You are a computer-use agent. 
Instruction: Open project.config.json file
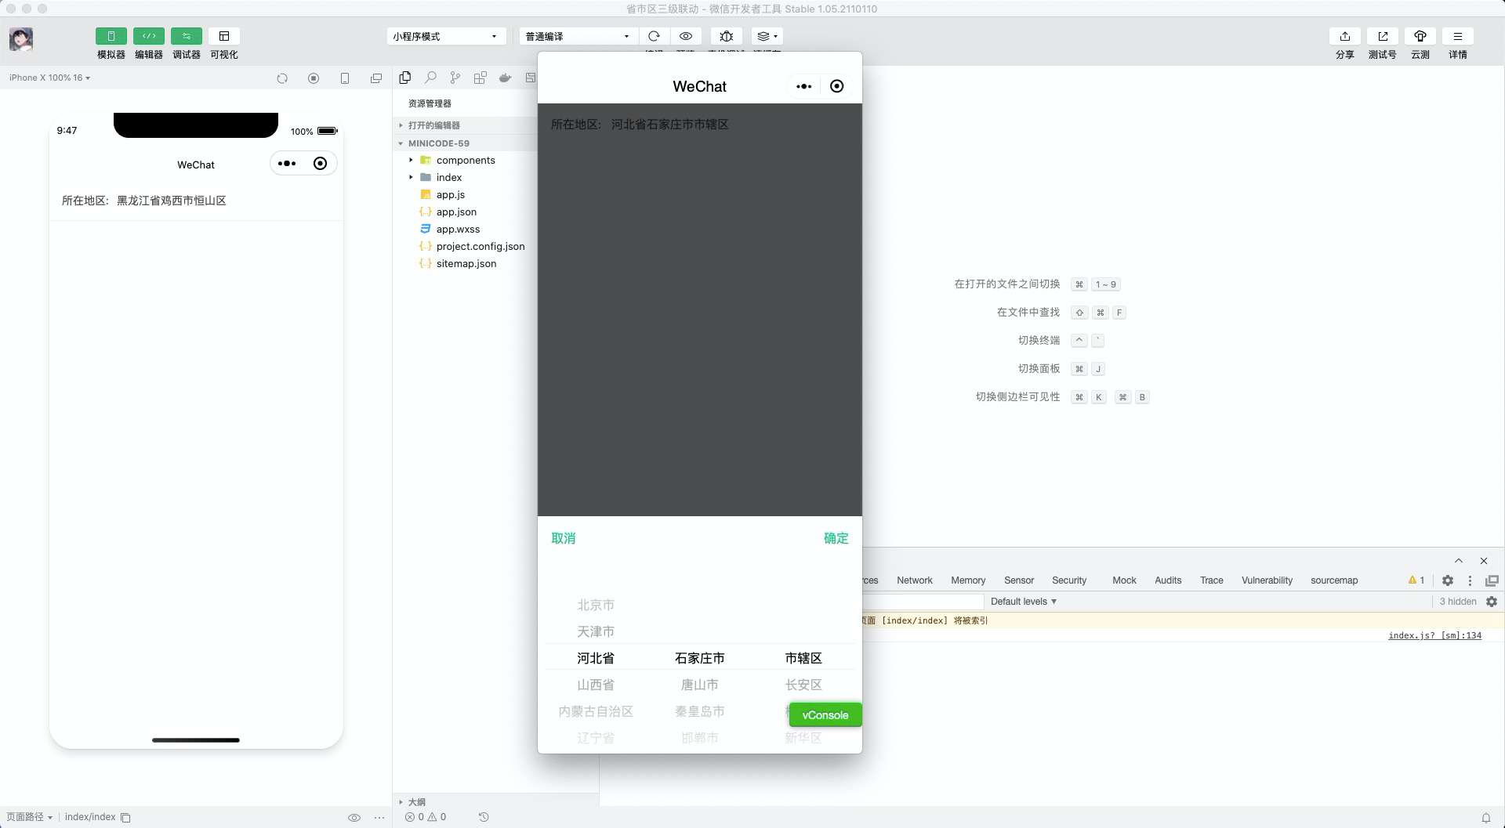pos(481,246)
